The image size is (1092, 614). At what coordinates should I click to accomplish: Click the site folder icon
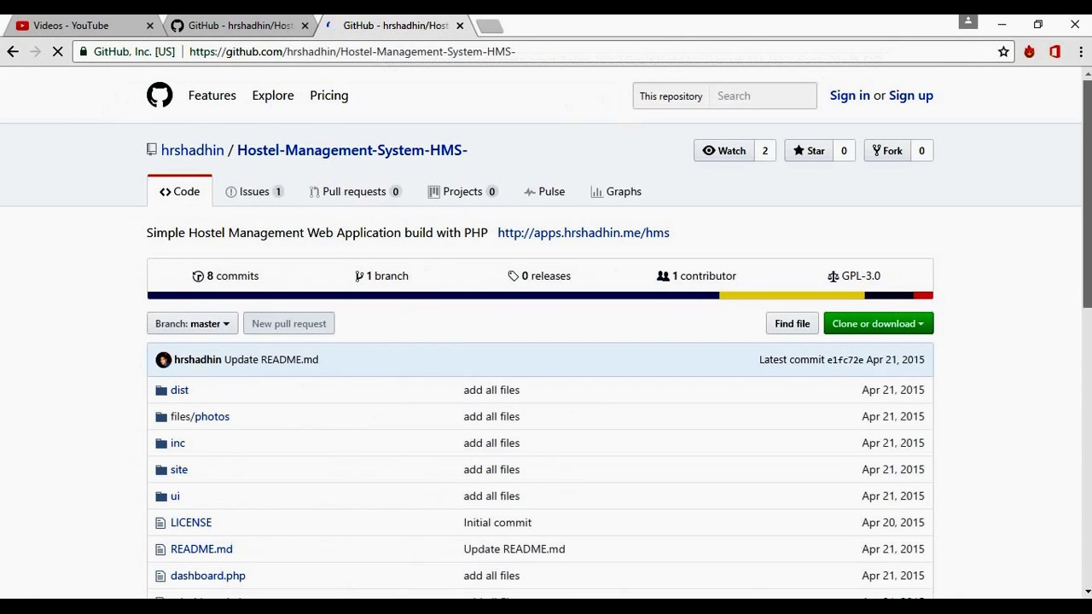(x=161, y=470)
